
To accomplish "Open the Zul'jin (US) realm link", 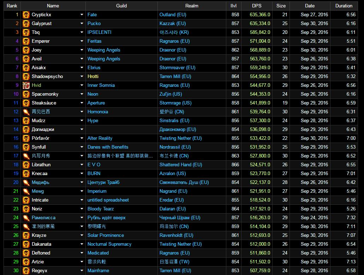I will coord(171,94).
